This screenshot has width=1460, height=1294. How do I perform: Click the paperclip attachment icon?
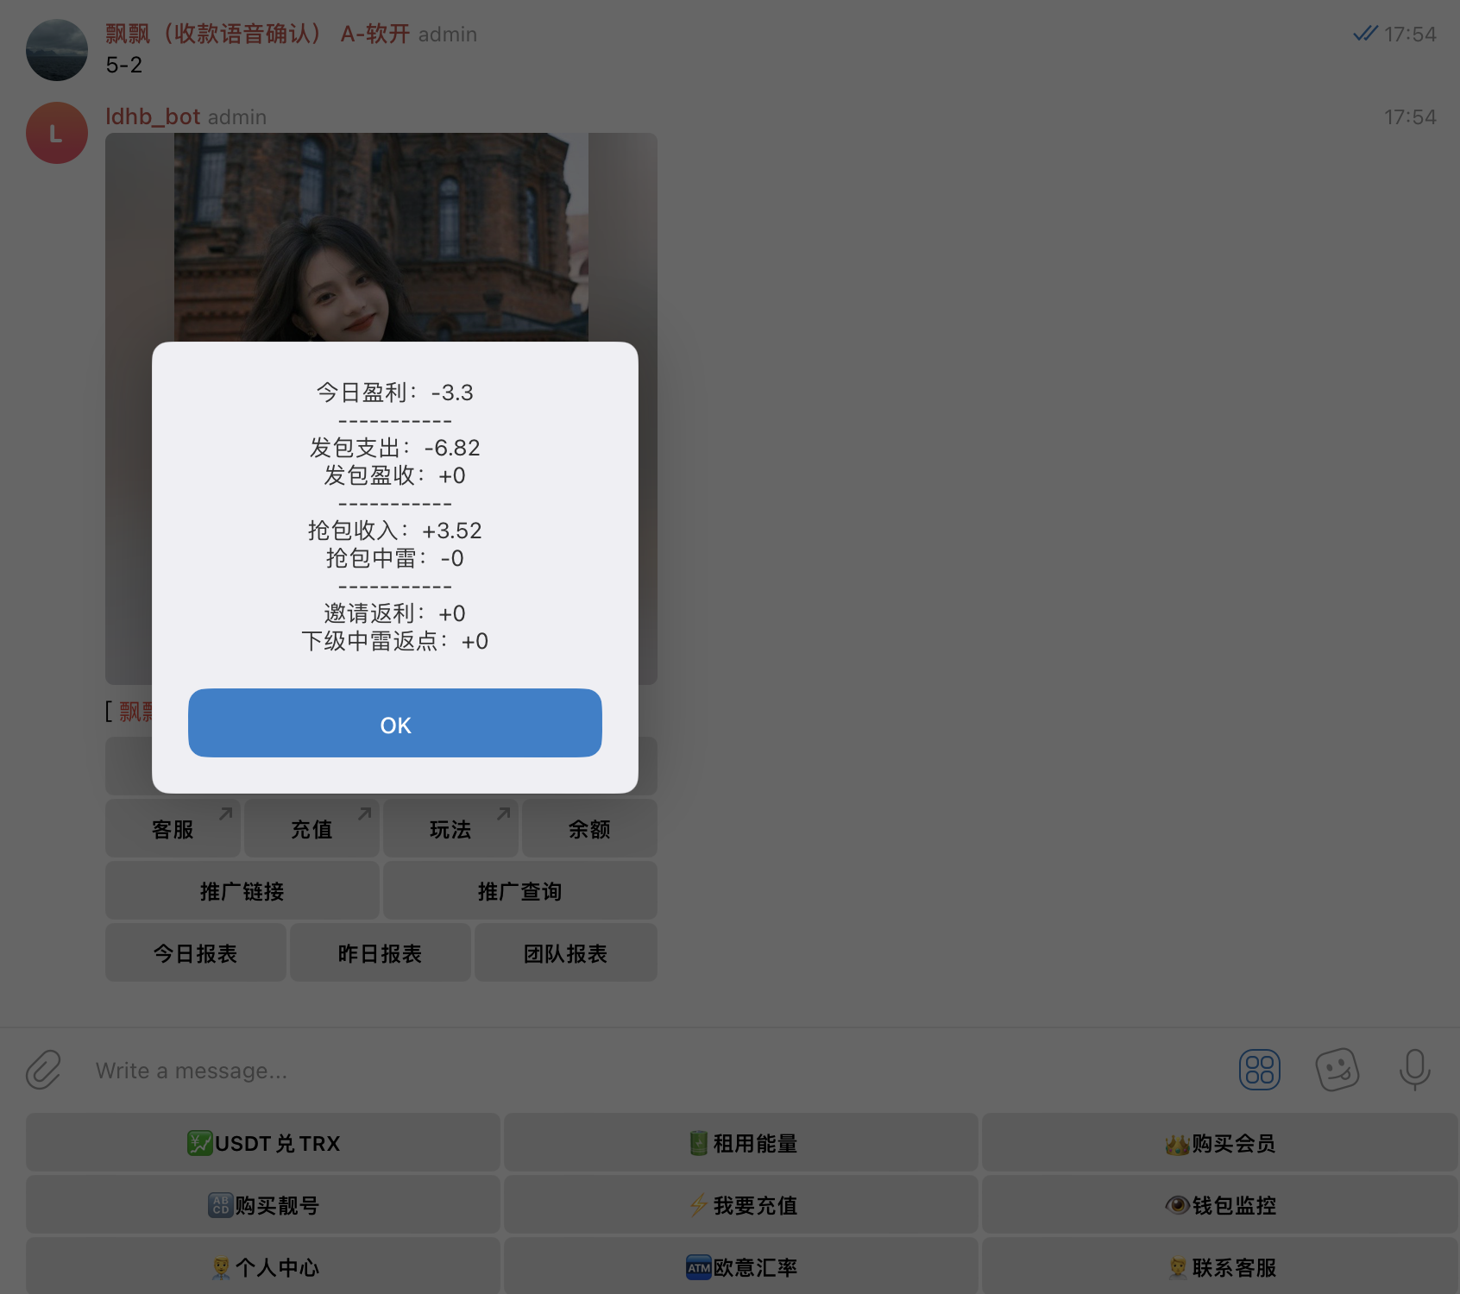tap(43, 1070)
